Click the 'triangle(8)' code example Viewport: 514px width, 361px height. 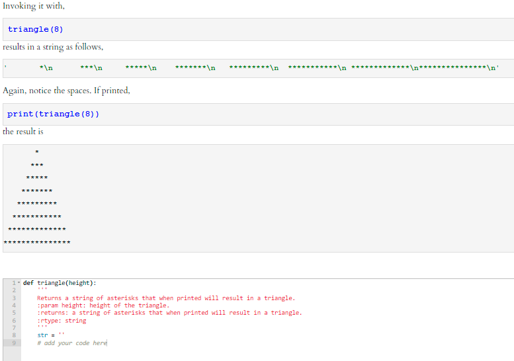coord(36,30)
